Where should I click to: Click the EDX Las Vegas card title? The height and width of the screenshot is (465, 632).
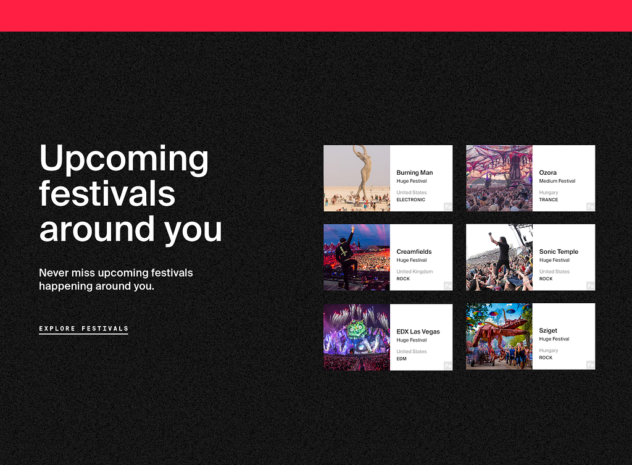tap(418, 332)
